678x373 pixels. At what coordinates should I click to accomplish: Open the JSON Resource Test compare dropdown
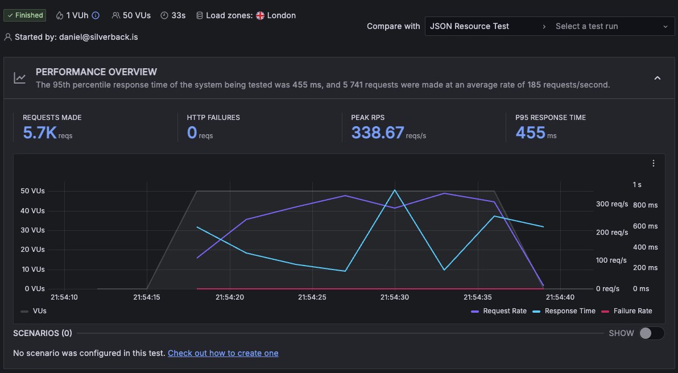[x=487, y=26]
